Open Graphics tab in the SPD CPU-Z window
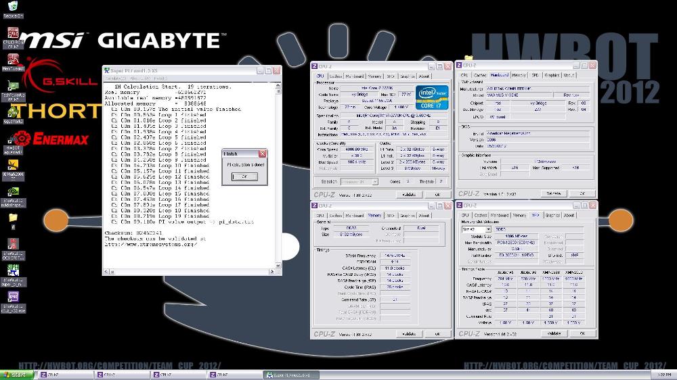The width and height of the screenshot is (677, 380). coord(552,215)
